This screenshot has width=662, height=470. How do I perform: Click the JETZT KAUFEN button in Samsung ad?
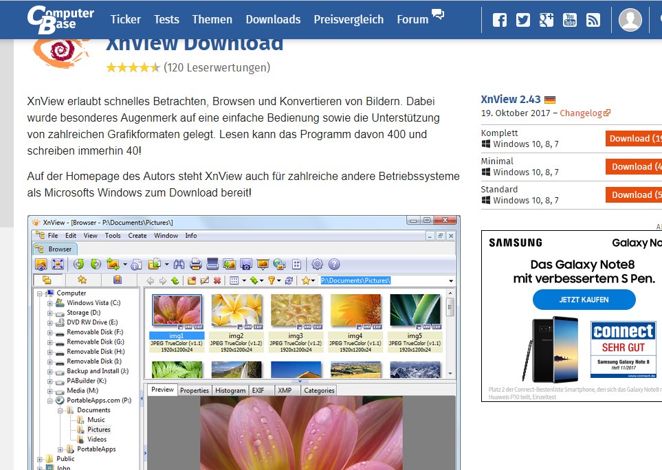(x=584, y=300)
